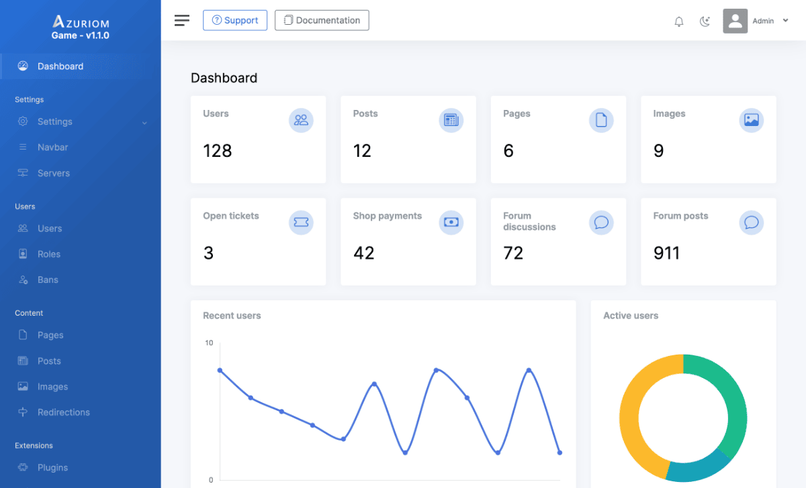Click the Pages card document icon
This screenshot has width=806, height=488.
click(601, 120)
